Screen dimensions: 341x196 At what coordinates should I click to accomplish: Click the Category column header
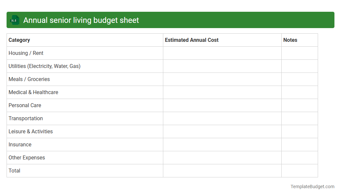[19, 40]
